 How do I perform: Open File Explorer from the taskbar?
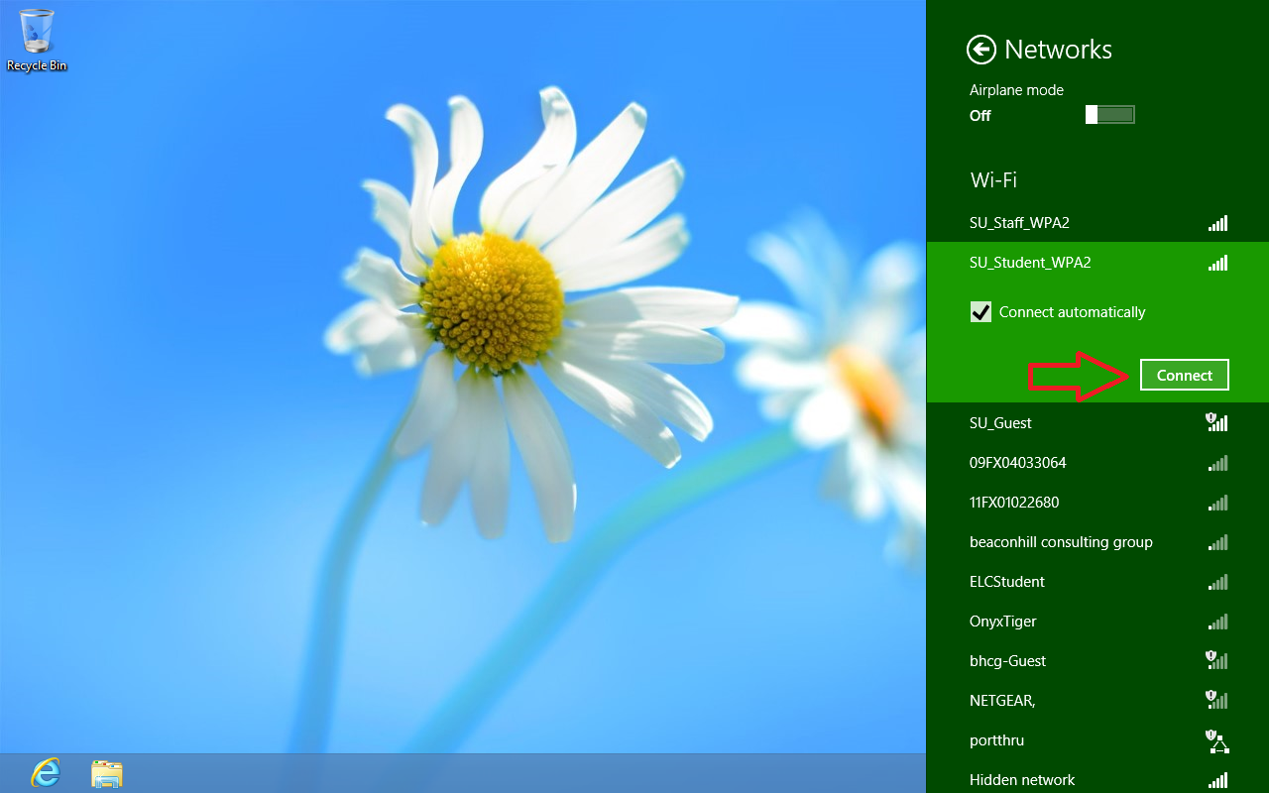coord(106,772)
